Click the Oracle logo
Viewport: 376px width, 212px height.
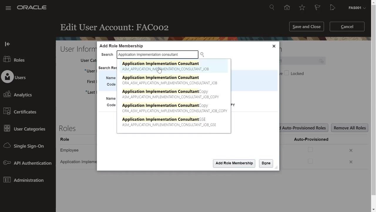point(32,8)
